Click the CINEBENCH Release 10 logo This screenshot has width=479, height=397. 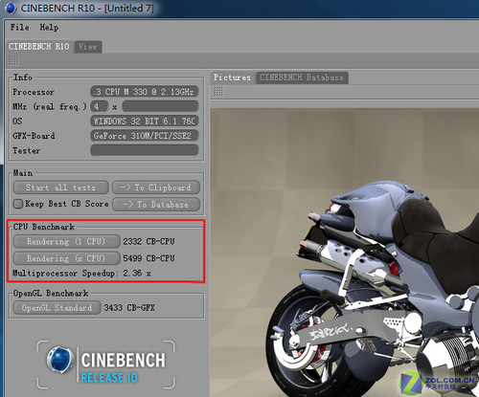pos(106,364)
